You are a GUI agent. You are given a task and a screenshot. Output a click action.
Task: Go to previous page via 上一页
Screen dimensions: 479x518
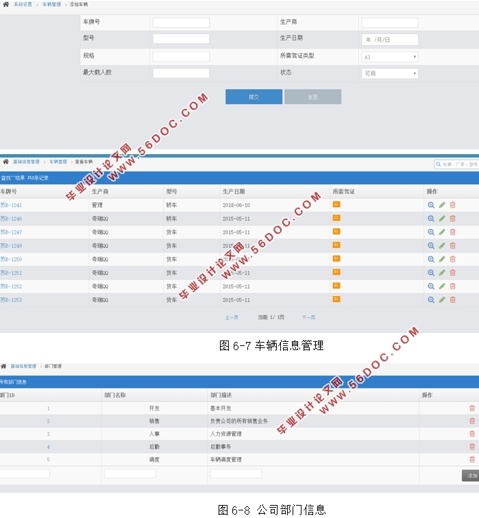[232, 317]
